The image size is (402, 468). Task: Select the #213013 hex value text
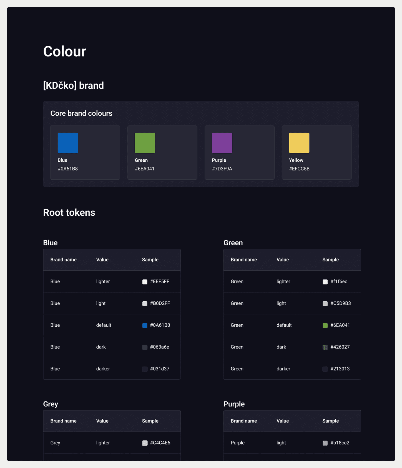tap(340, 369)
